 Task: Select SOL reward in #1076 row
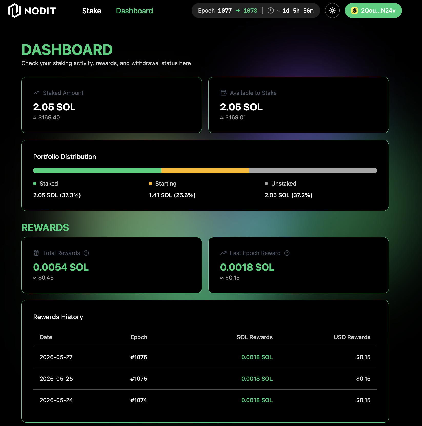point(257,357)
